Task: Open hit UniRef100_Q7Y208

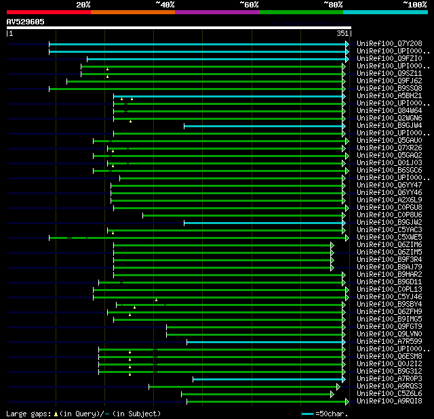Action: (389, 43)
